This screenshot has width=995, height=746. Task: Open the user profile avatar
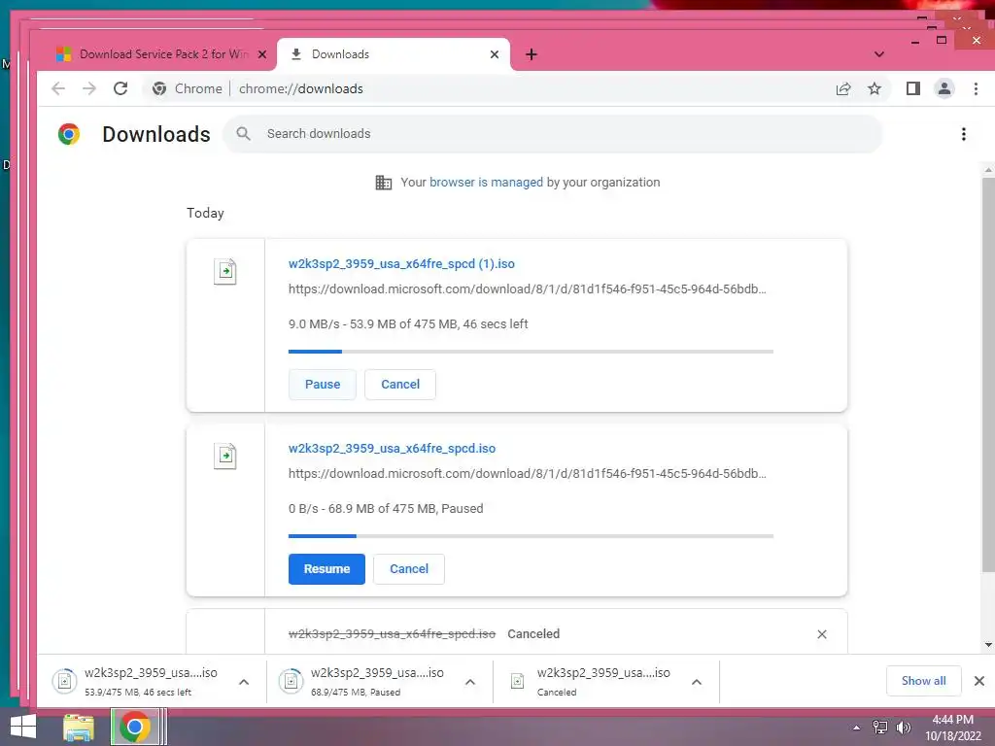pyautogui.click(x=944, y=88)
